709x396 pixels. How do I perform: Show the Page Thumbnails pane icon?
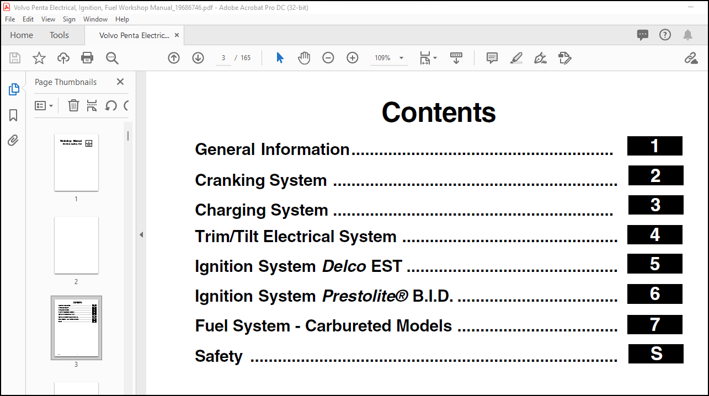(14, 89)
